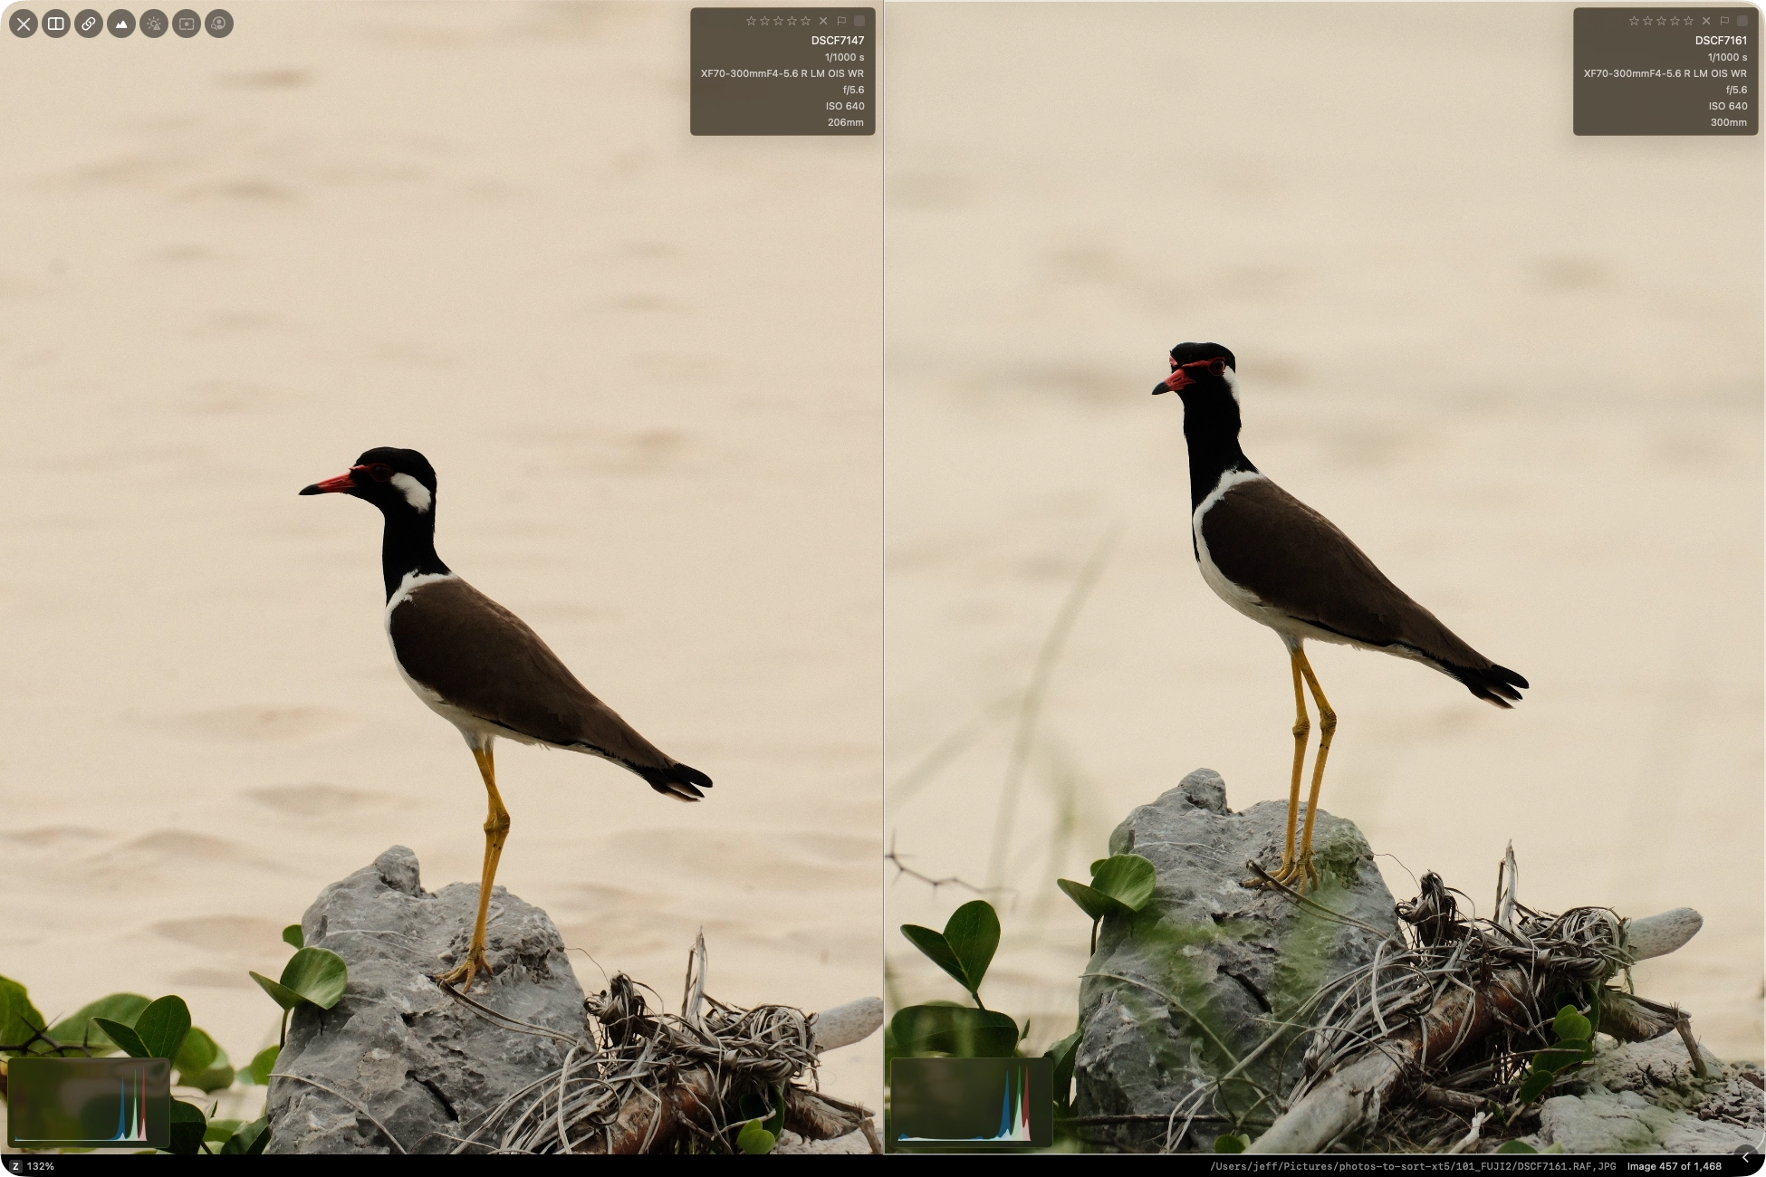Click lens name in right info panel
This screenshot has width=1766, height=1177.
[1665, 73]
